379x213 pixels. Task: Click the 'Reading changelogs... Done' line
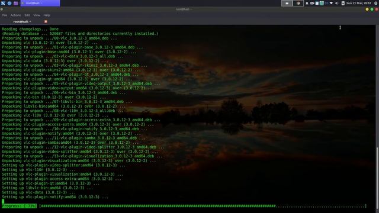pos(30,29)
